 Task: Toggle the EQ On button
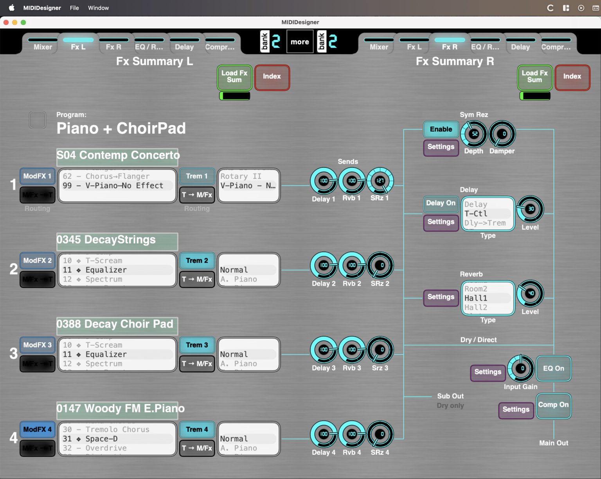(554, 368)
